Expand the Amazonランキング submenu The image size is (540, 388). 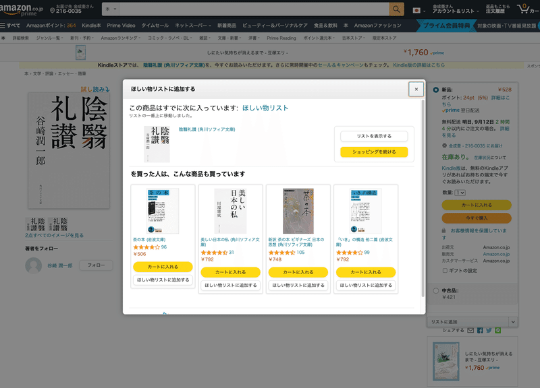tap(121, 38)
